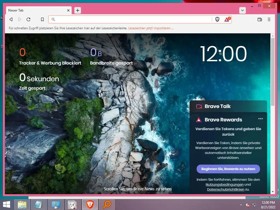Expand the tab search dropdown
Screen dimensions: 280x210
point(242,10)
